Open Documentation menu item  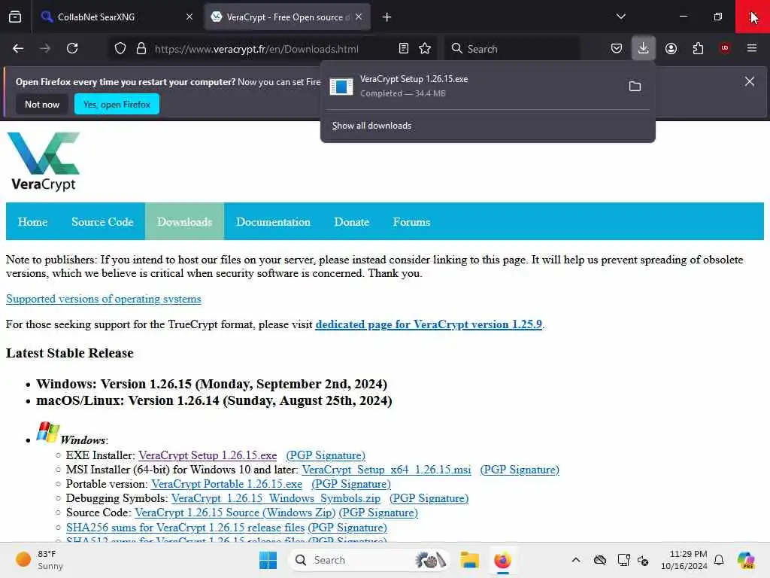[273, 222]
